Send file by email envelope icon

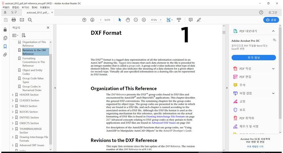click(x=22, y=20)
